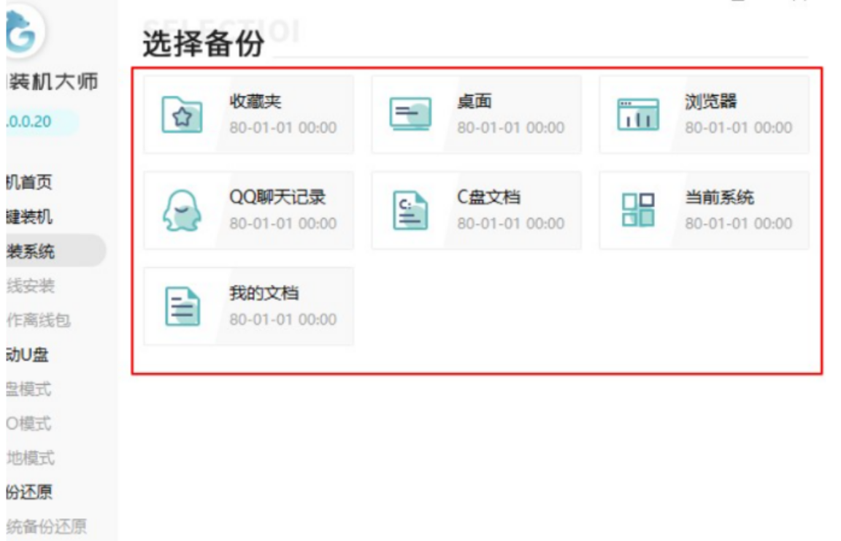Select the 当前系统 backup label
This screenshot has width=841, height=541.
pos(719,197)
